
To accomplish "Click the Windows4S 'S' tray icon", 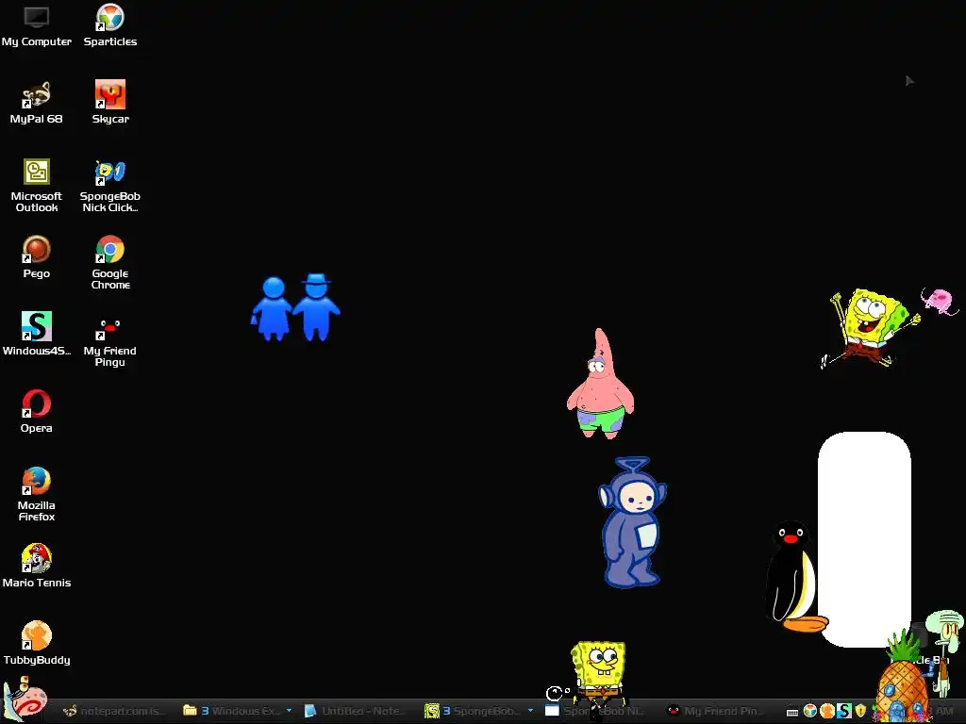I will (x=844, y=712).
